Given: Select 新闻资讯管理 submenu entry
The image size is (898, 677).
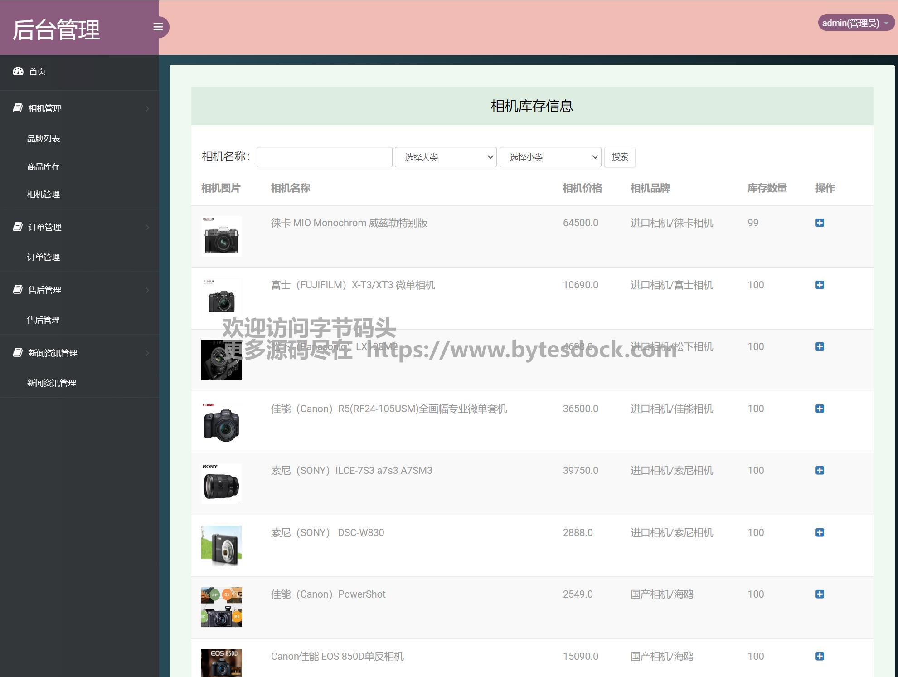Looking at the screenshot, I should (52, 383).
